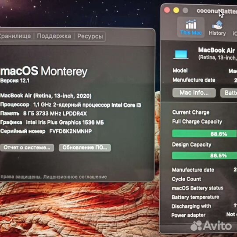Image resolution: width=237 pixels, height=237 pixels.
Task: Click the Discharging with label
Action: click(191, 206)
